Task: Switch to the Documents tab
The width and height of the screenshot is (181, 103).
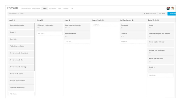Action: (53, 9)
